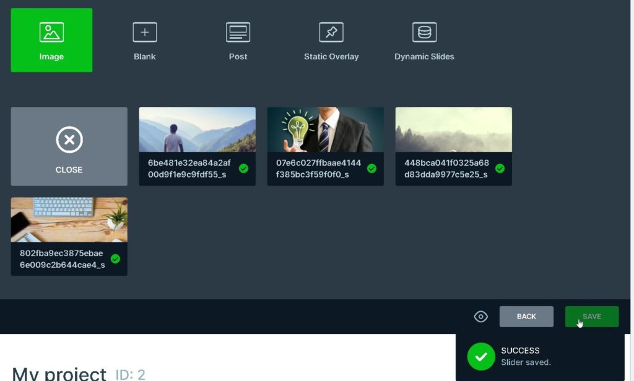
Task: Click the circled X close icon
Action: (x=69, y=140)
